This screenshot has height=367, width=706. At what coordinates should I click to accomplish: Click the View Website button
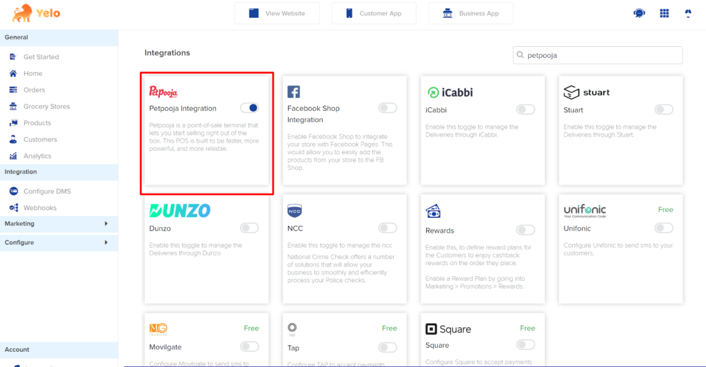[x=277, y=14]
